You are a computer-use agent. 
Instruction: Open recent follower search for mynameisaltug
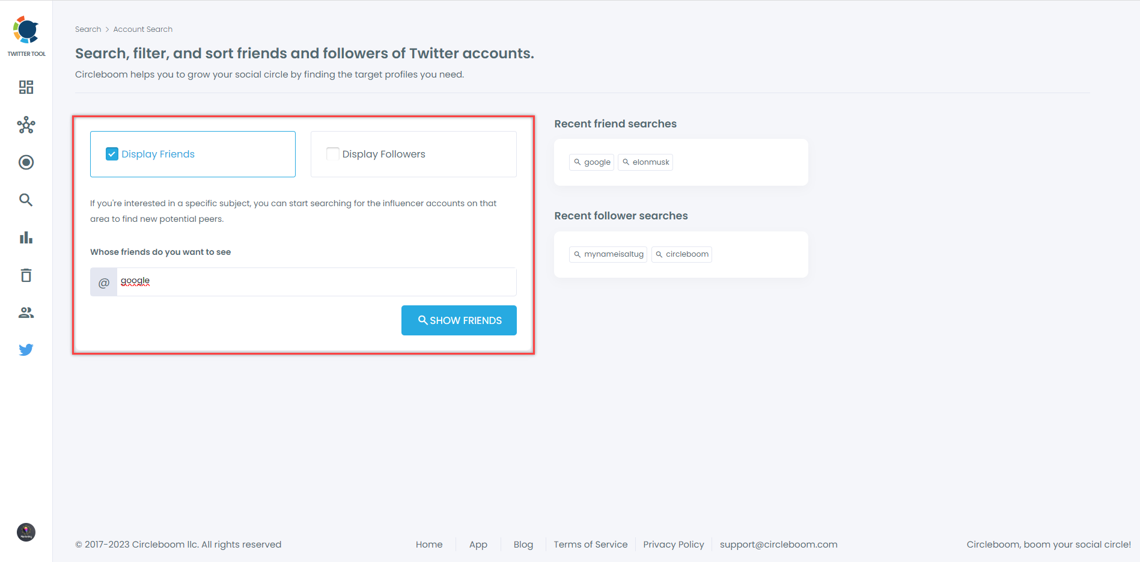tap(608, 254)
